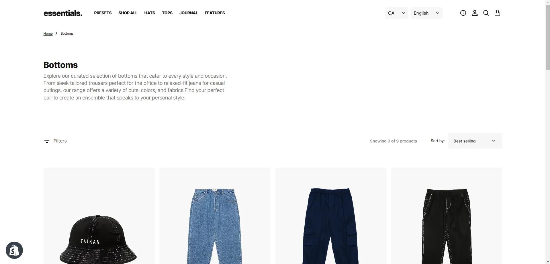
Task: Open the Best selling sort dropdown
Action: [x=475, y=141]
